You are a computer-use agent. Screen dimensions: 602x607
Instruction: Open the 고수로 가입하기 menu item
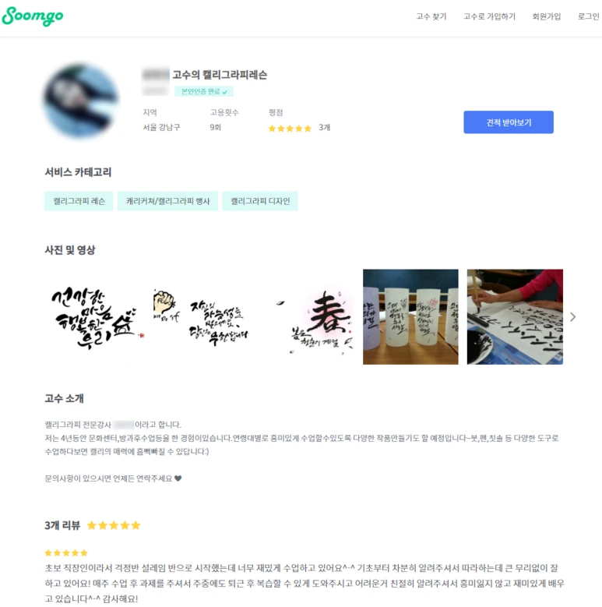point(489,16)
